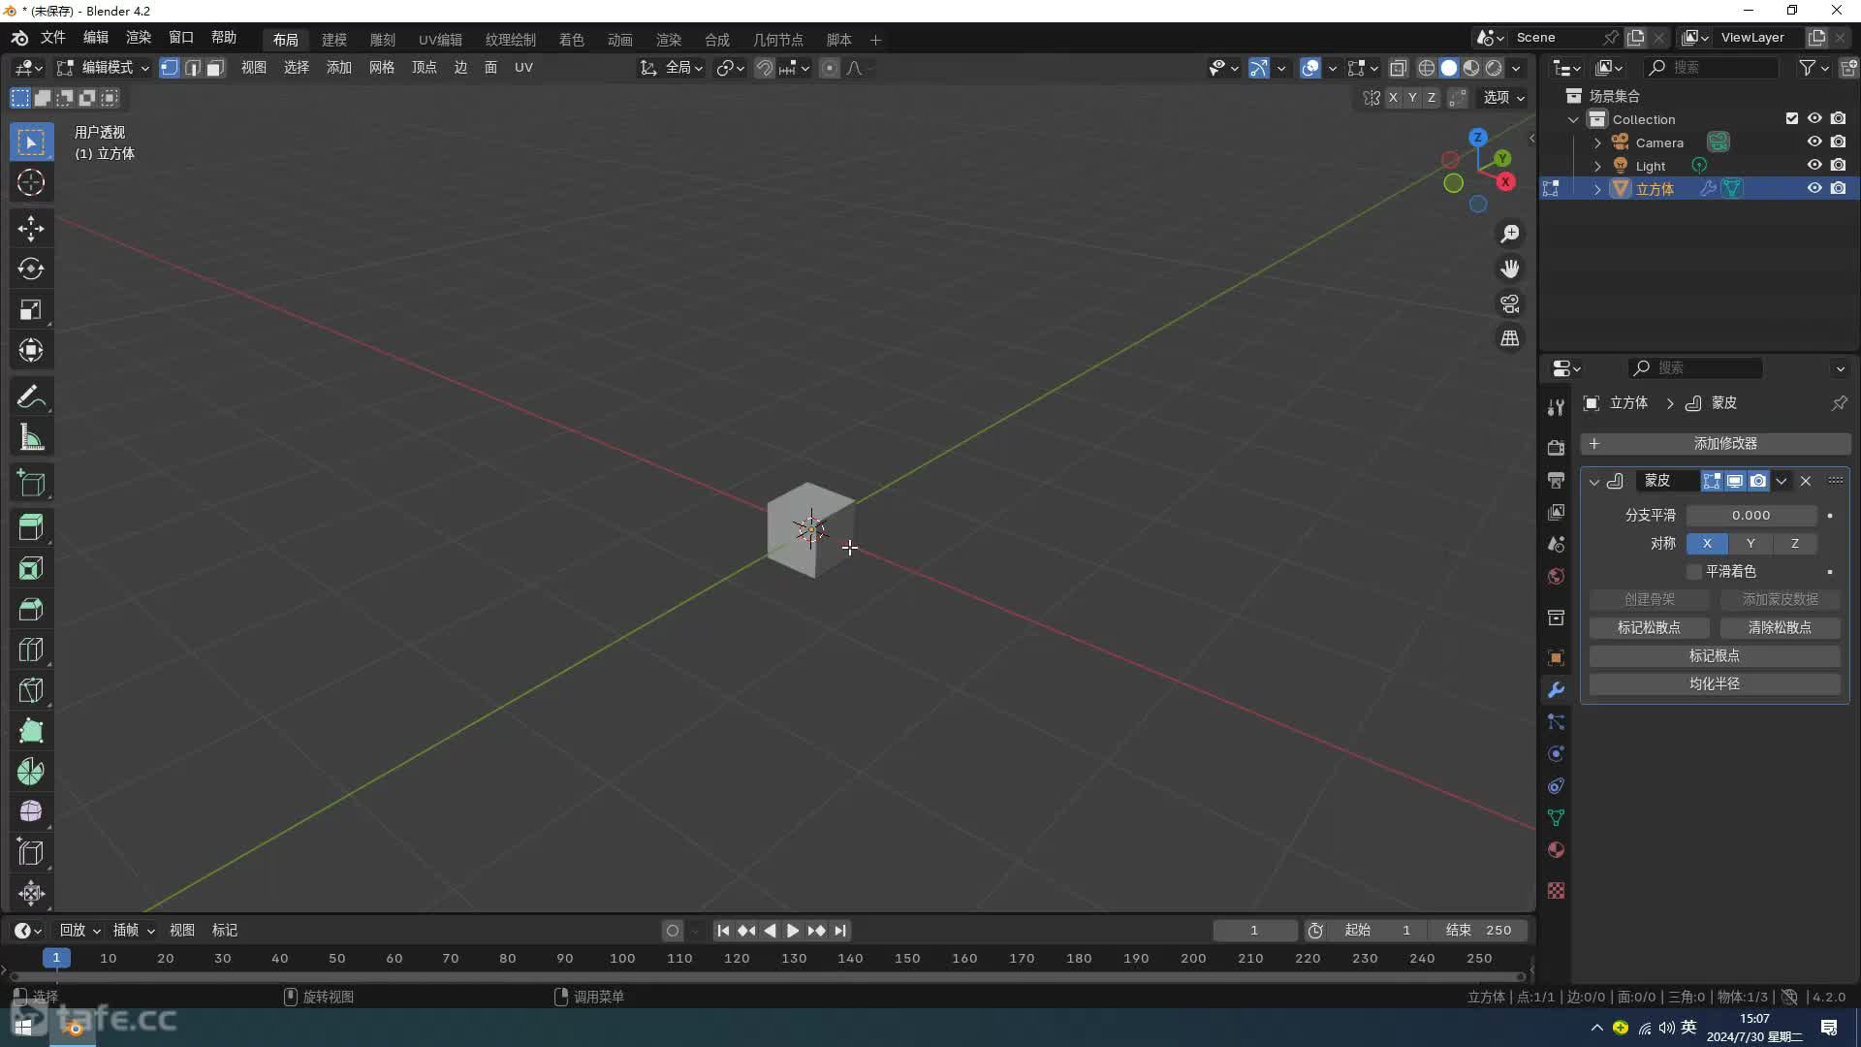Switch to the 几何节点 workspace tab
This screenshot has width=1861, height=1047.
point(778,40)
